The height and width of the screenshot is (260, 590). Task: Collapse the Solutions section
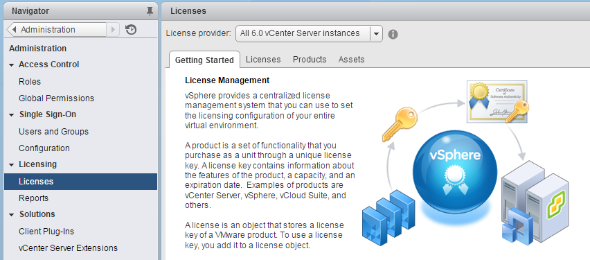tap(11, 214)
